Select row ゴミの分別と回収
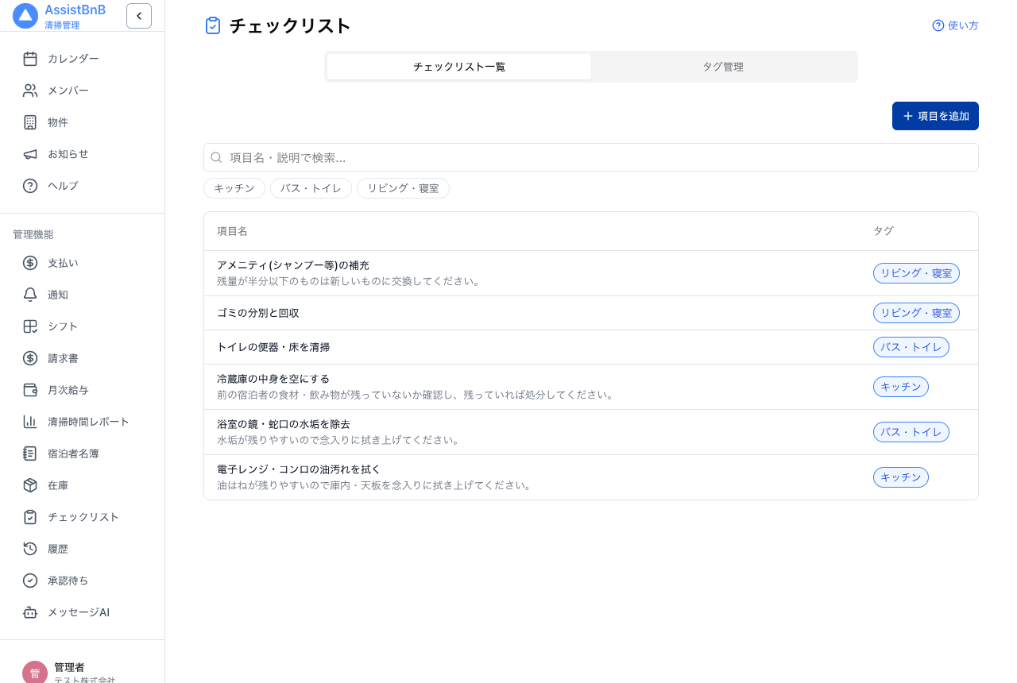This screenshot has width=1017, height=683. (591, 313)
